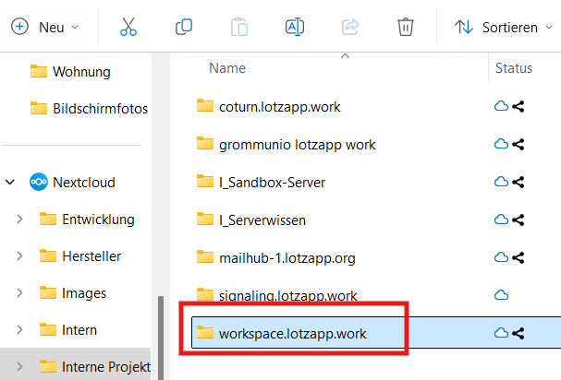Click the Status column header

[514, 68]
